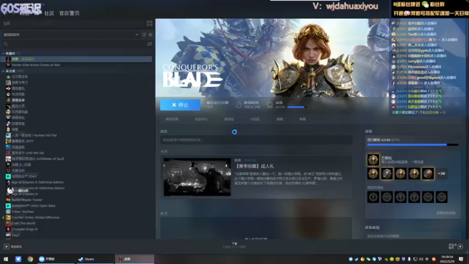Click last unlocked achievement icon before +36
This screenshot has width=469, height=264.
tap(428, 174)
